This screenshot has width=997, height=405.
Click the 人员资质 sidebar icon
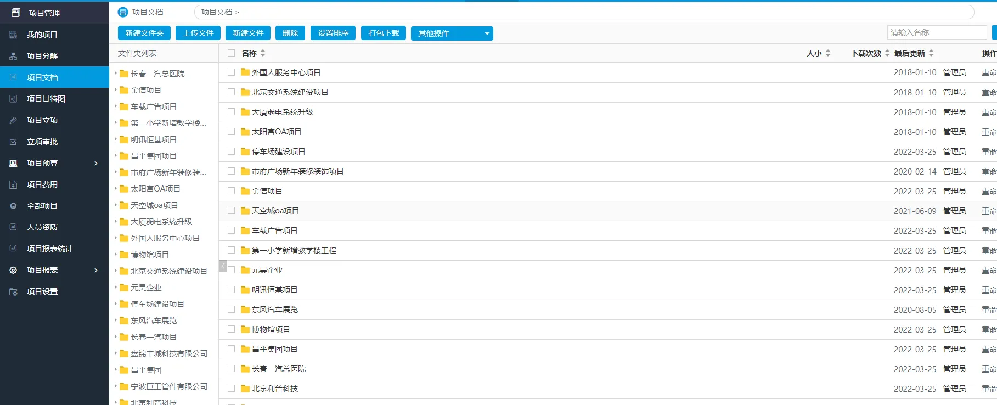(x=13, y=227)
